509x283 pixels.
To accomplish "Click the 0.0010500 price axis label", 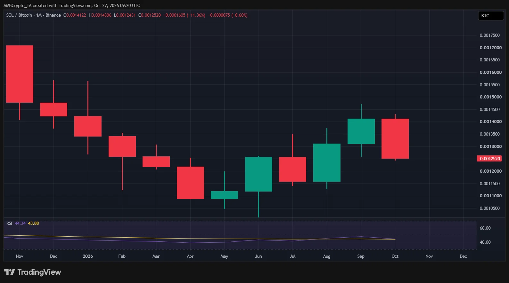I will [489, 208].
